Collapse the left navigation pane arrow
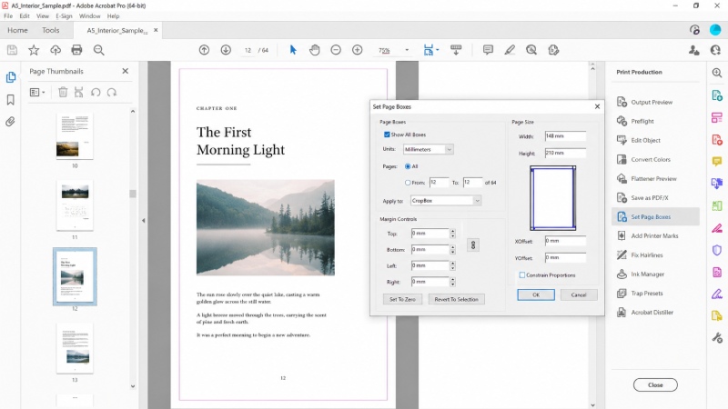The height and width of the screenshot is (409, 728). coord(144,221)
